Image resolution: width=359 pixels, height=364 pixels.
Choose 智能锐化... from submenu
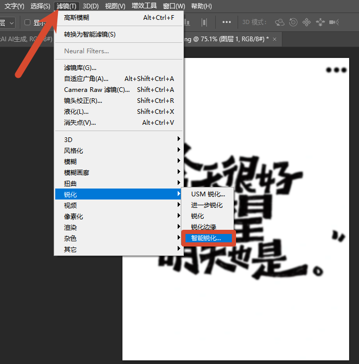[208, 238]
